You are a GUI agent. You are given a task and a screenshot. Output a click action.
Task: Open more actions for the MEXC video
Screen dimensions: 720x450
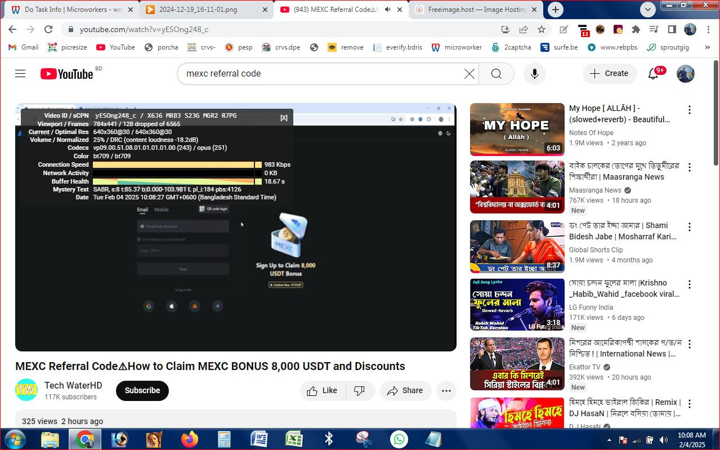click(446, 391)
